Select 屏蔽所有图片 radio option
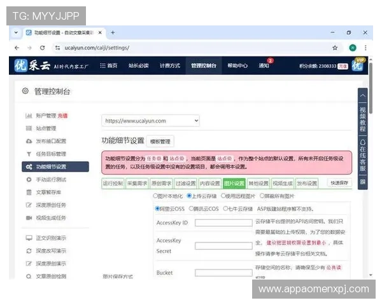The image size is (382, 305). tap(262, 196)
